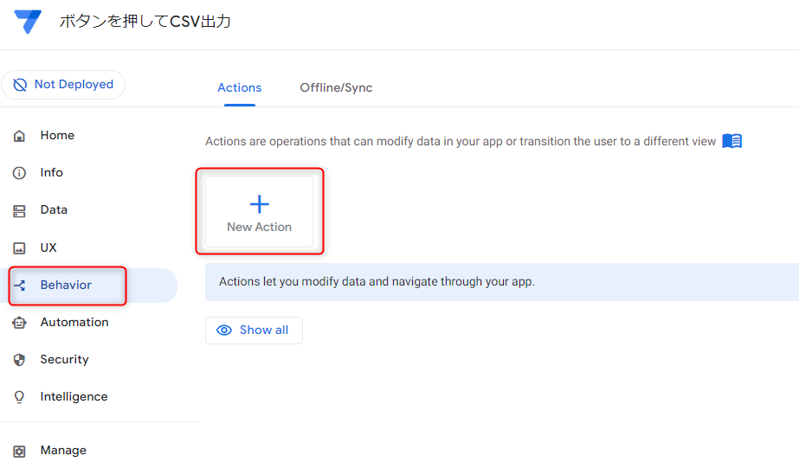Open the UX section label
Viewport: 799px width, 475px height.
[48, 247]
